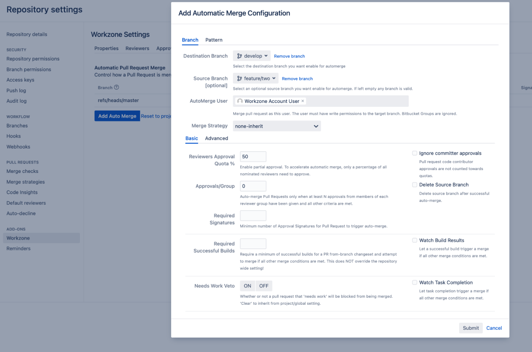Cancel the merge configuration dialog
The height and width of the screenshot is (352, 532).
494,328
